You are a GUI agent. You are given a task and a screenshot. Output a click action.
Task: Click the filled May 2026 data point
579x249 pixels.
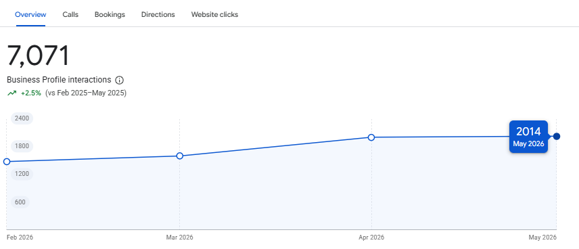point(557,137)
